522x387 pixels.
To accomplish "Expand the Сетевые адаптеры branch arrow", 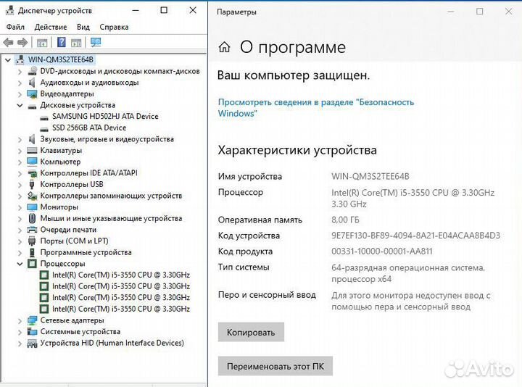I will point(20,320).
